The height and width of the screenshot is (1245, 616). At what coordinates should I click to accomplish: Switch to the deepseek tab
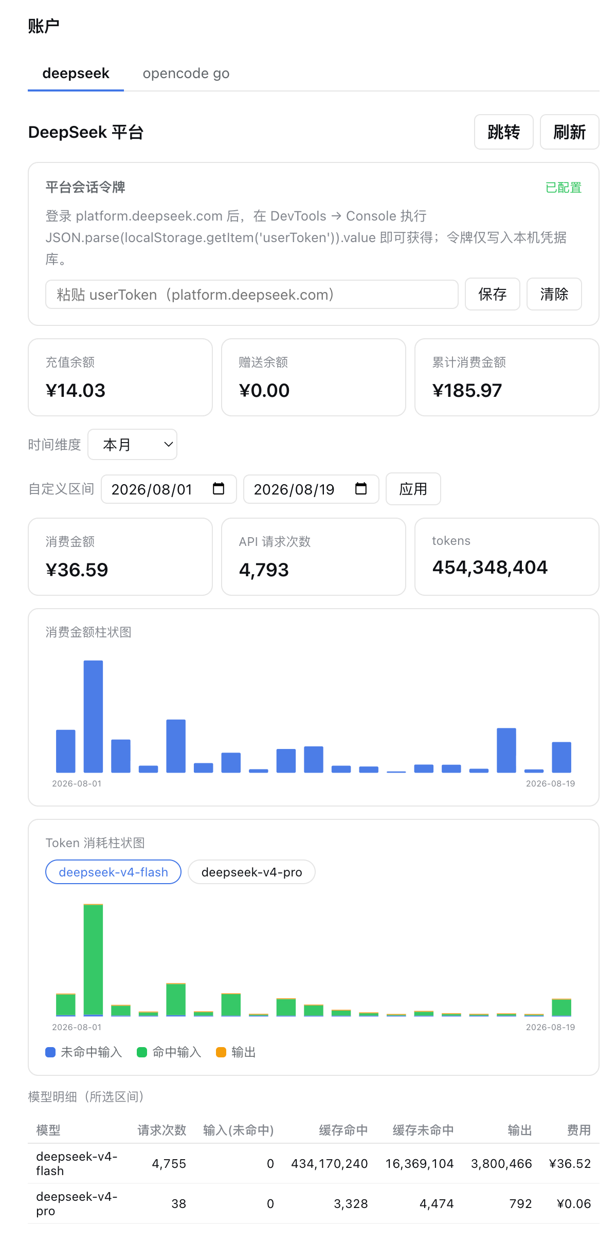[x=76, y=74]
